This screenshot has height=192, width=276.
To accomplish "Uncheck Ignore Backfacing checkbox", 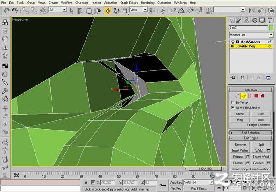I will [x=233, y=107].
